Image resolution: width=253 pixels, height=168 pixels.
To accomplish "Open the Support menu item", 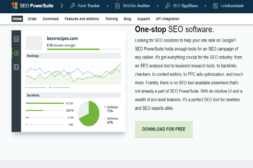I will coord(144,19).
